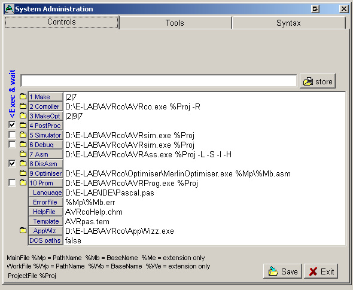
Task: Open the Syntax tab
Action: 288,23
